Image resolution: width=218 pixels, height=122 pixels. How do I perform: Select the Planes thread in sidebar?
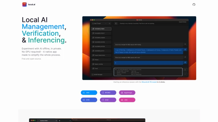(101, 59)
